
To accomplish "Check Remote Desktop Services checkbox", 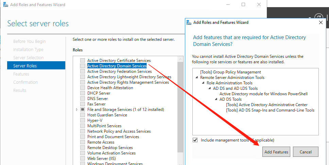I will point(83,148).
